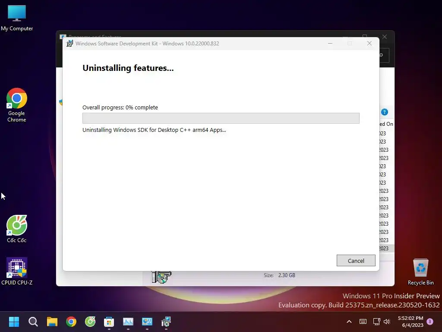Open the Windows Start menu

(14, 322)
